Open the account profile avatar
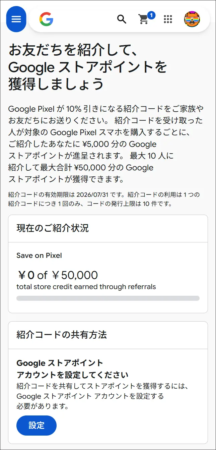The height and width of the screenshot is (450, 216). point(192,19)
